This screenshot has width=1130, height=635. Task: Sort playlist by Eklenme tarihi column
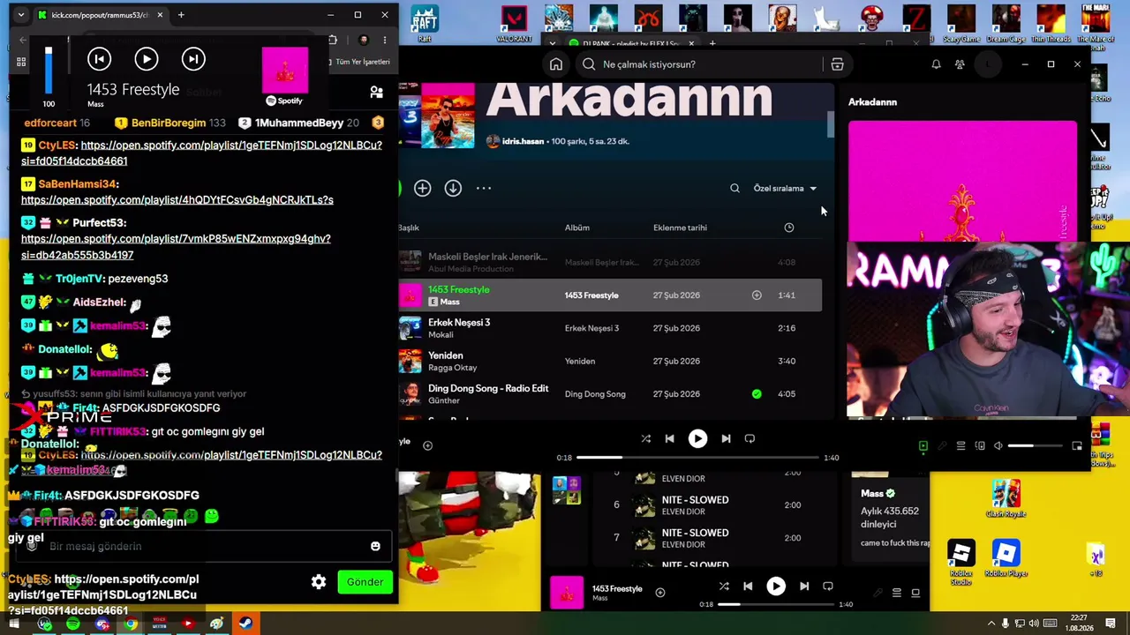[680, 228]
